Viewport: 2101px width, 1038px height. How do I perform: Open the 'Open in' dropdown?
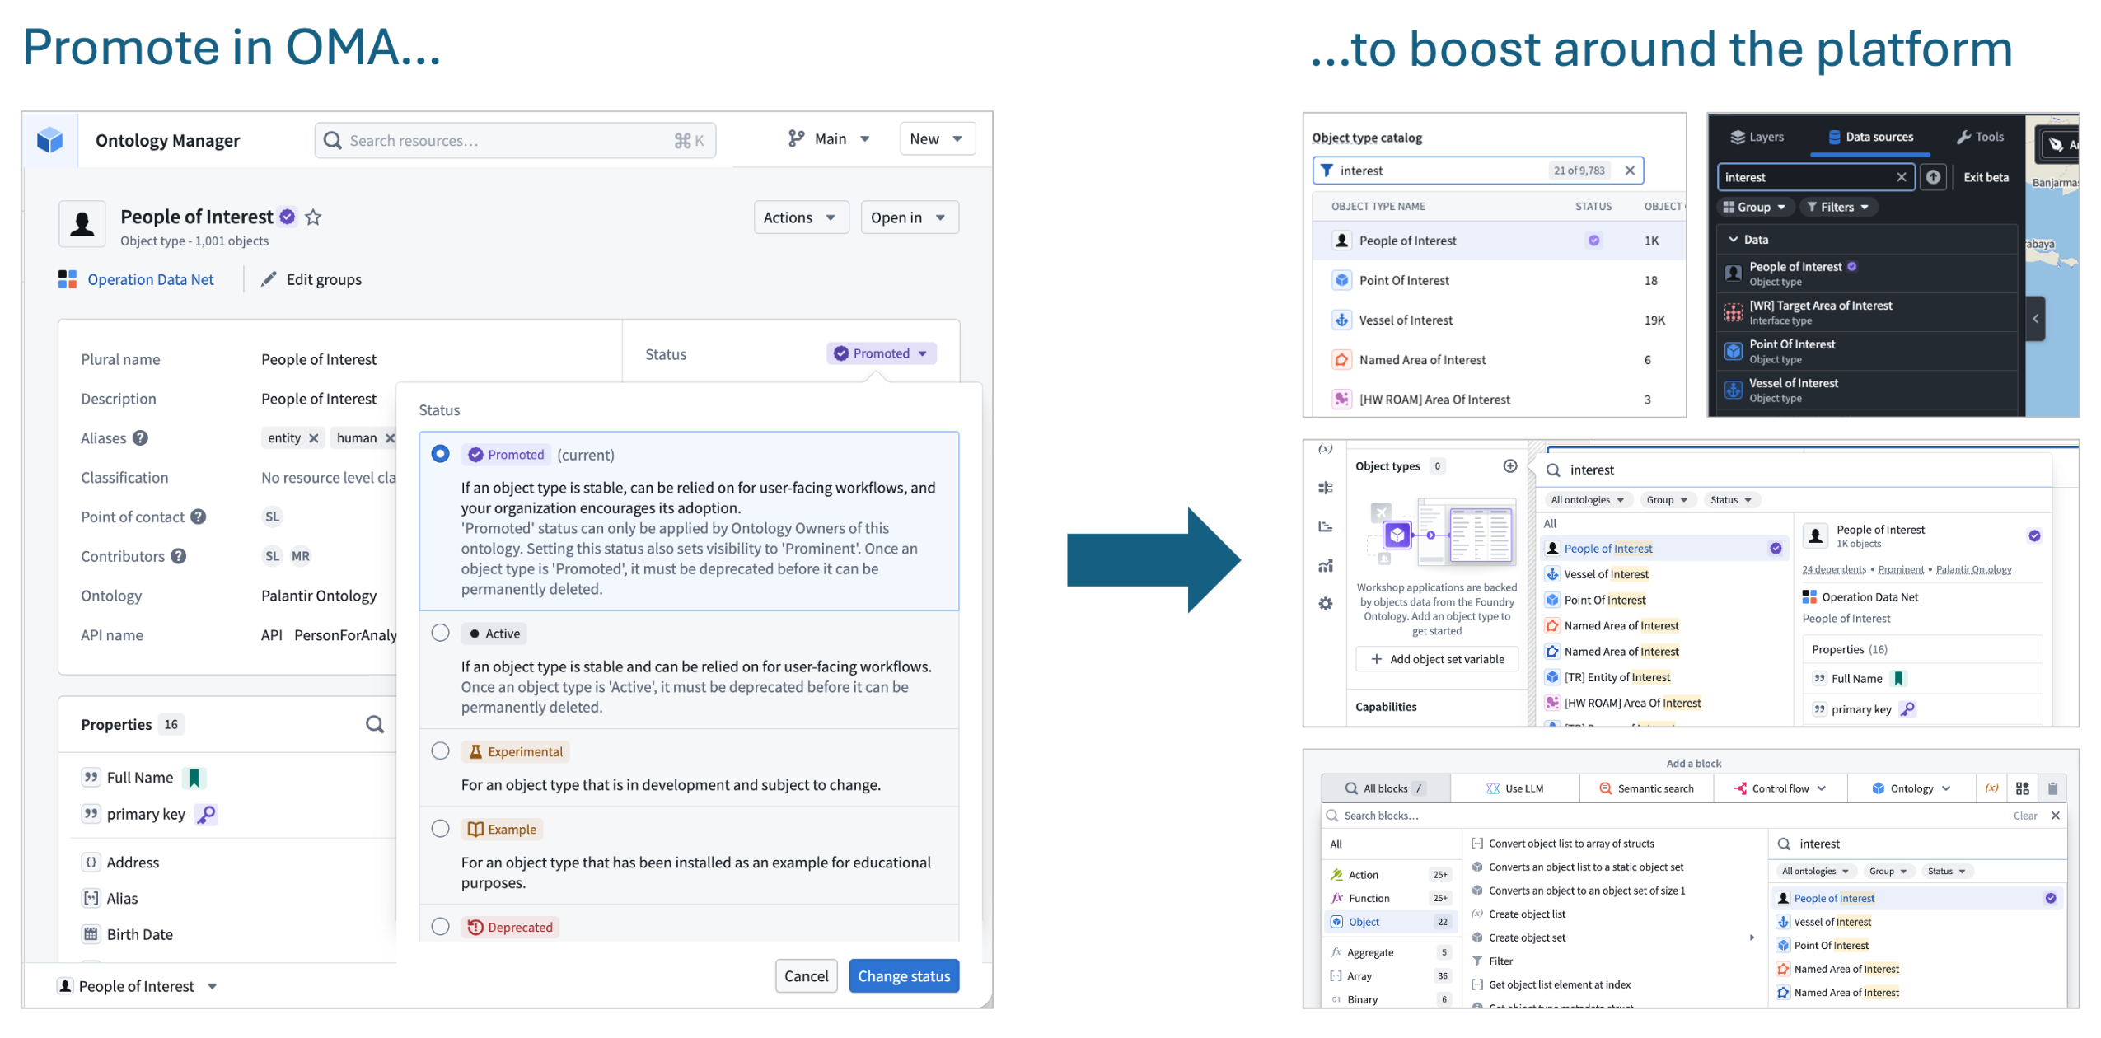point(909,217)
